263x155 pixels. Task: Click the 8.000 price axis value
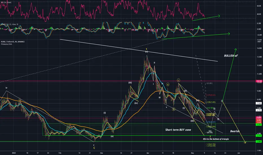tap(259, 99)
